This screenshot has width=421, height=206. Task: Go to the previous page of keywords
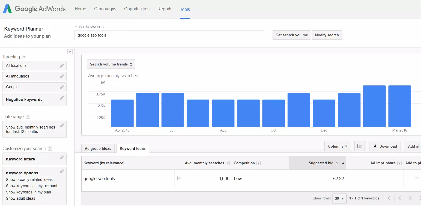(399, 198)
